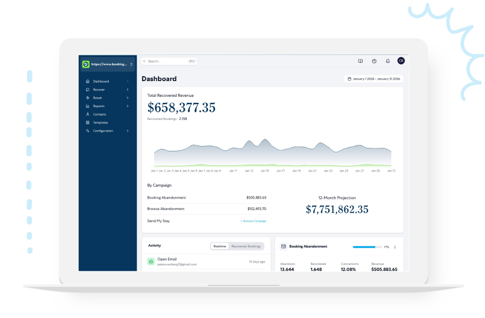Viewport: 485px width, 318px height.
Task: Click the Activate Campaign link
Action: tap(253, 221)
